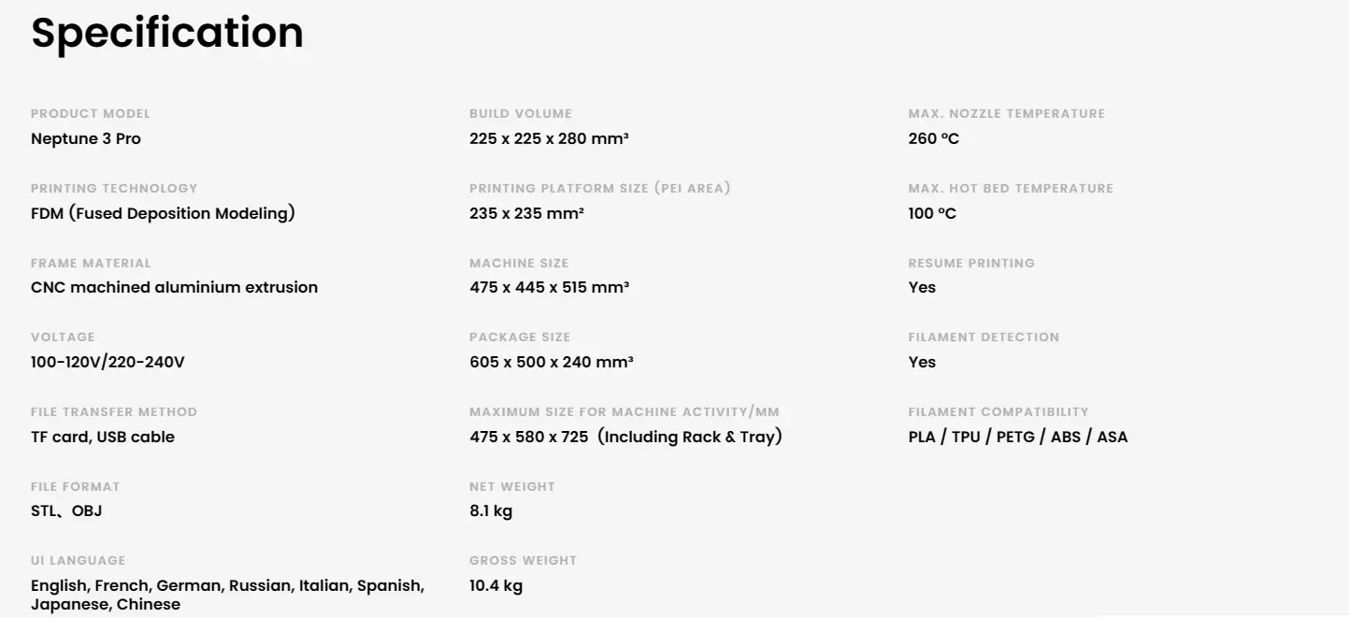Click the Yes value under Resume Printing
The width and height of the screenshot is (1349, 618).
click(x=922, y=287)
